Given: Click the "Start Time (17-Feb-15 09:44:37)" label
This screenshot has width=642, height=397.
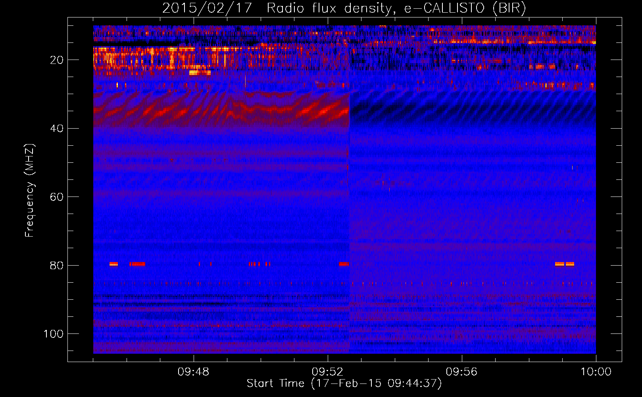Looking at the screenshot, I should pyautogui.click(x=344, y=384).
